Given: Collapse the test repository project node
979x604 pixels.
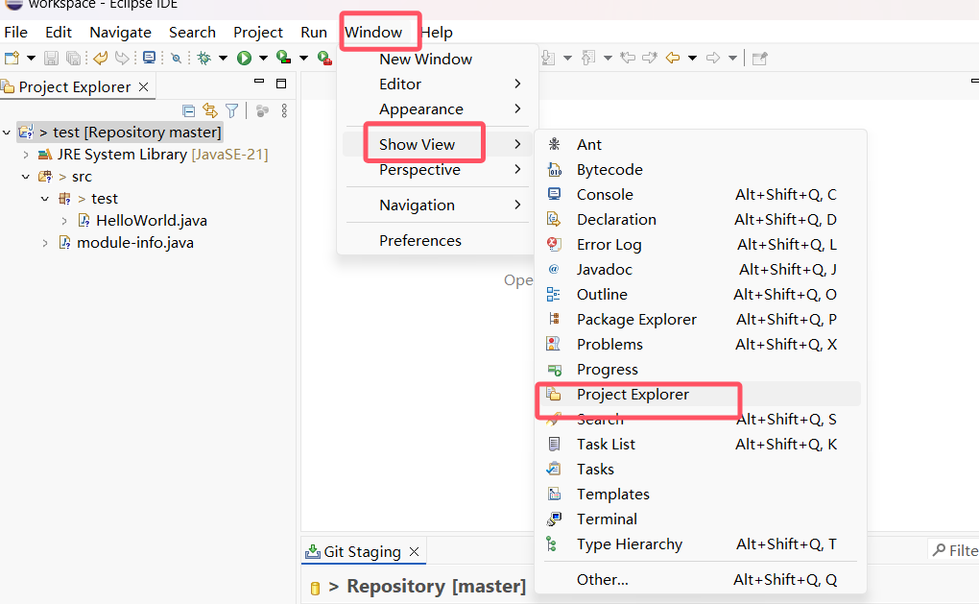Looking at the screenshot, I should pyautogui.click(x=7, y=133).
